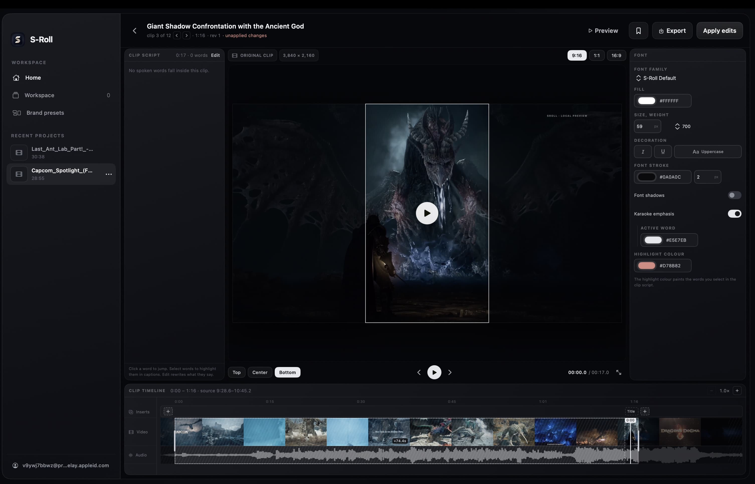Open the Home page

click(61, 78)
